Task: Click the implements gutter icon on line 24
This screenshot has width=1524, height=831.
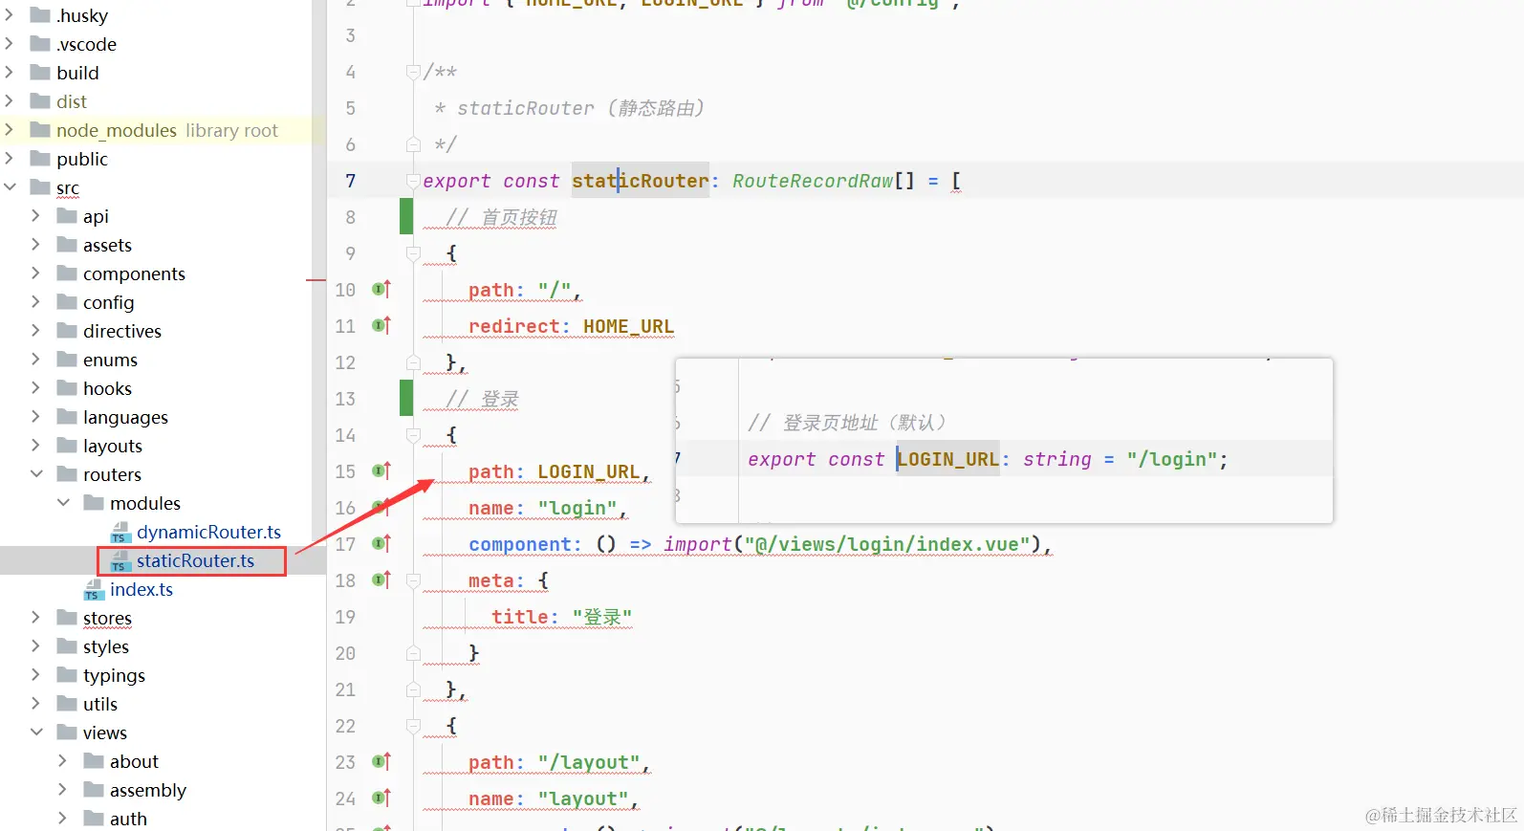Action: 381,798
